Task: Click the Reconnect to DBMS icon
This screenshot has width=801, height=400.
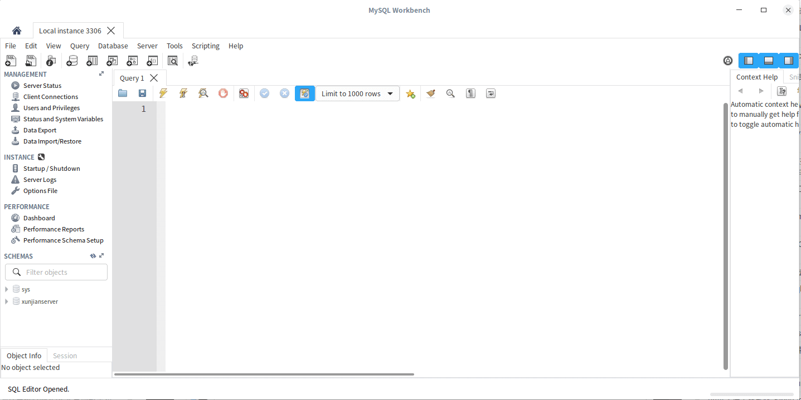Action: coord(193,61)
